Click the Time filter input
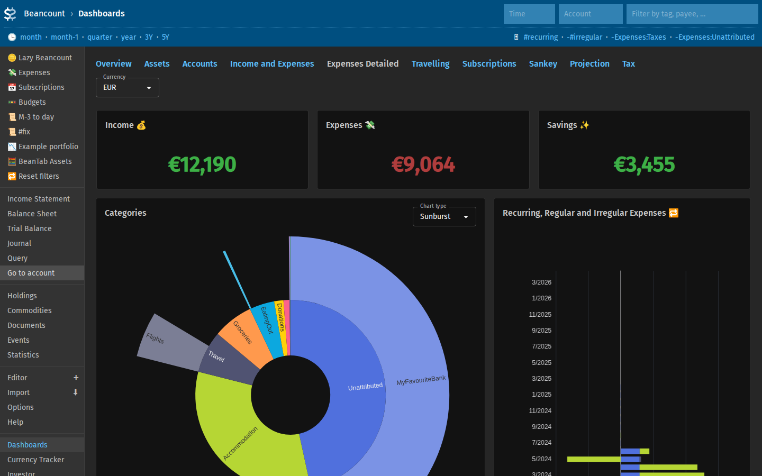This screenshot has width=762, height=476. [529, 14]
